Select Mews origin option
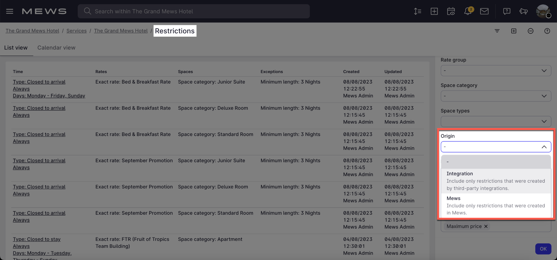 point(496,205)
